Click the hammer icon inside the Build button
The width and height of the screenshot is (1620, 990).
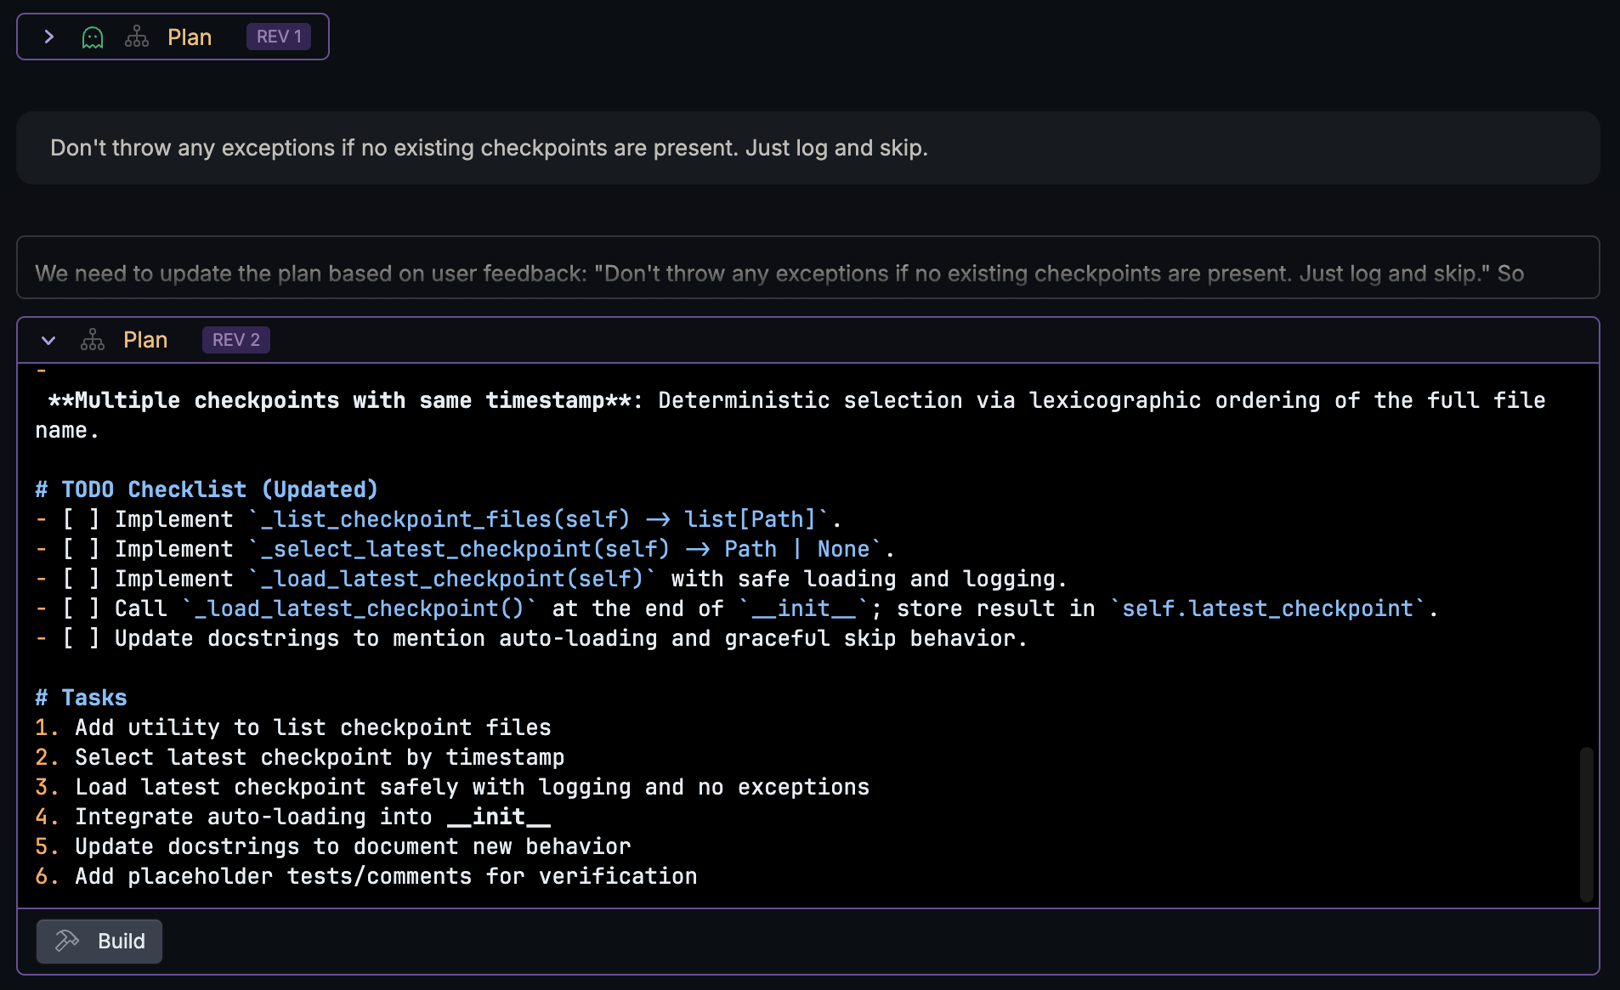click(65, 941)
